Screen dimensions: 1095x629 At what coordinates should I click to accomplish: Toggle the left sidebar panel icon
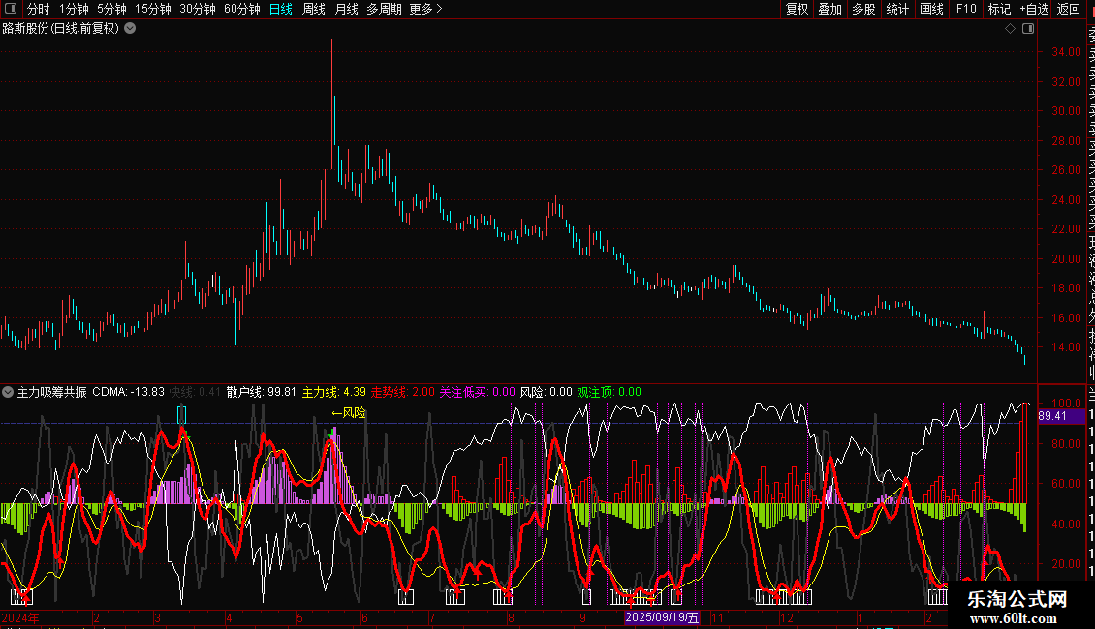(x=11, y=9)
